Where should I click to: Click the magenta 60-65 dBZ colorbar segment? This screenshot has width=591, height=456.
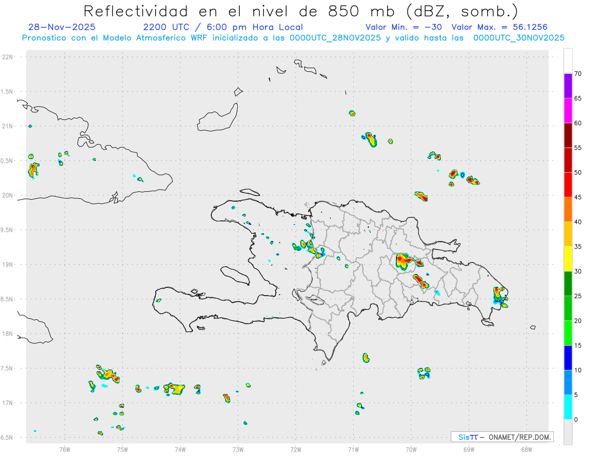pos(568,111)
